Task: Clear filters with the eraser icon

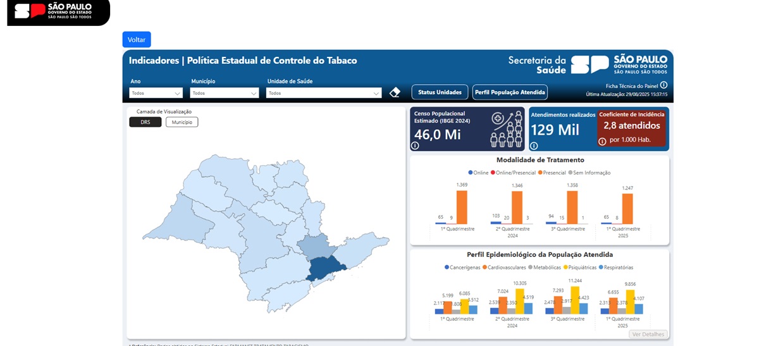Action: coord(395,92)
